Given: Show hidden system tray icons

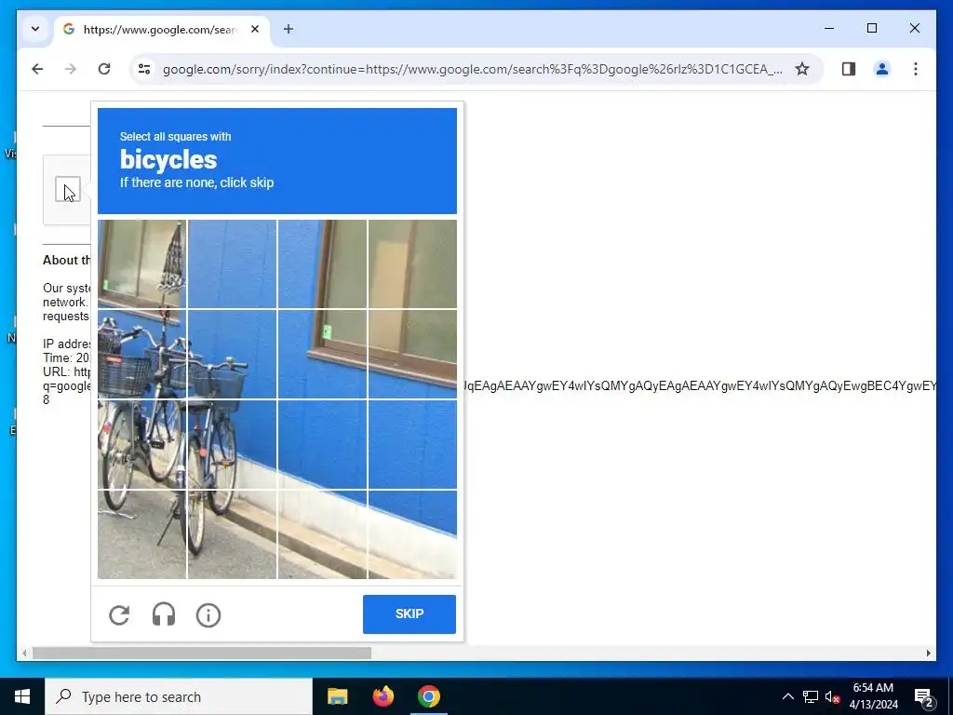Looking at the screenshot, I should pyautogui.click(x=787, y=696).
